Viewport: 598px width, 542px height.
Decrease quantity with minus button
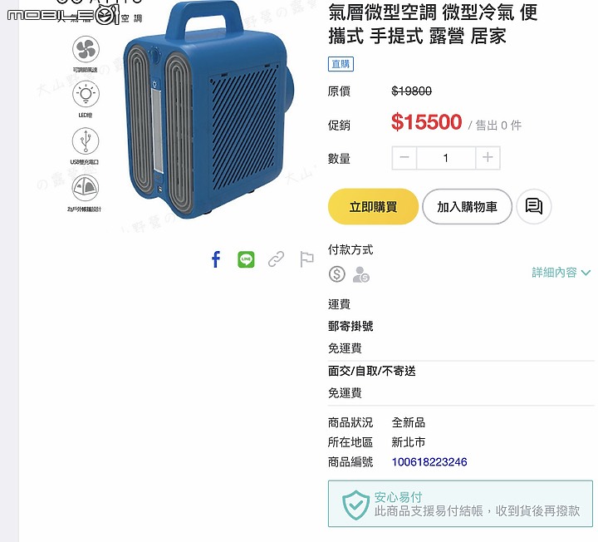(404, 158)
